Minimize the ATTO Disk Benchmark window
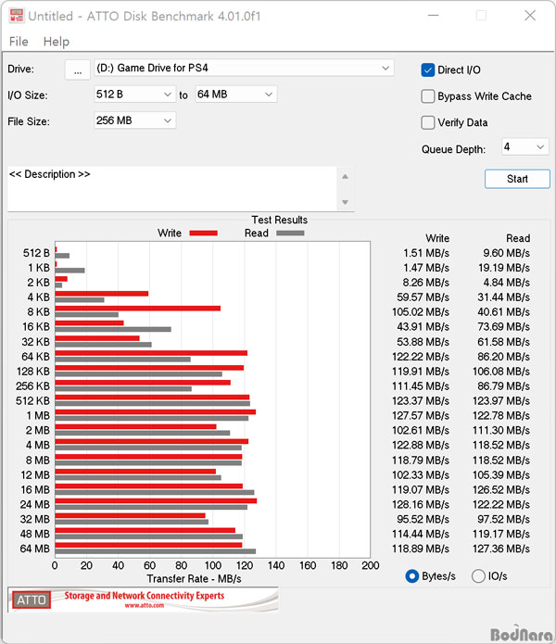This screenshot has width=556, height=644. pyautogui.click(x=434, y=16)
